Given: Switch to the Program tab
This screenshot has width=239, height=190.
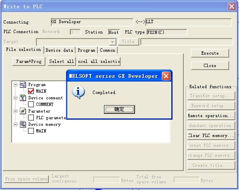Looking at the screenshot, I should 86,50.
